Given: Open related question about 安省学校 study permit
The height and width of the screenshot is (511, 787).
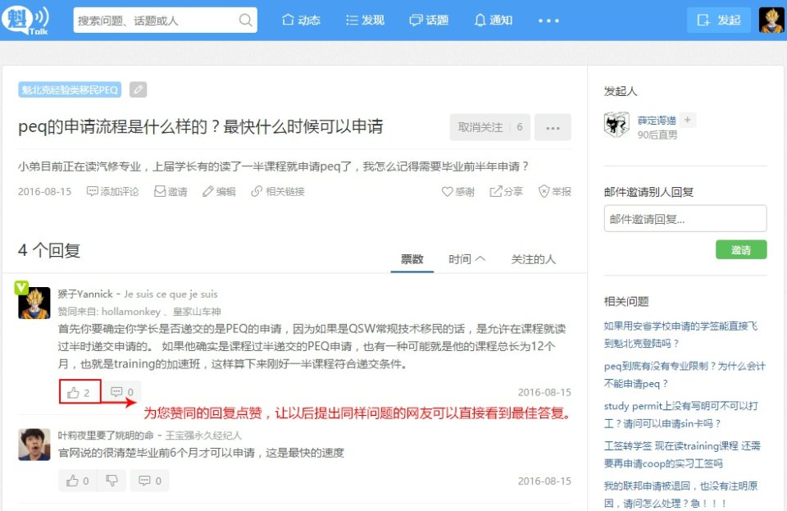Looking at the screenshot, I should pos(680,335).
